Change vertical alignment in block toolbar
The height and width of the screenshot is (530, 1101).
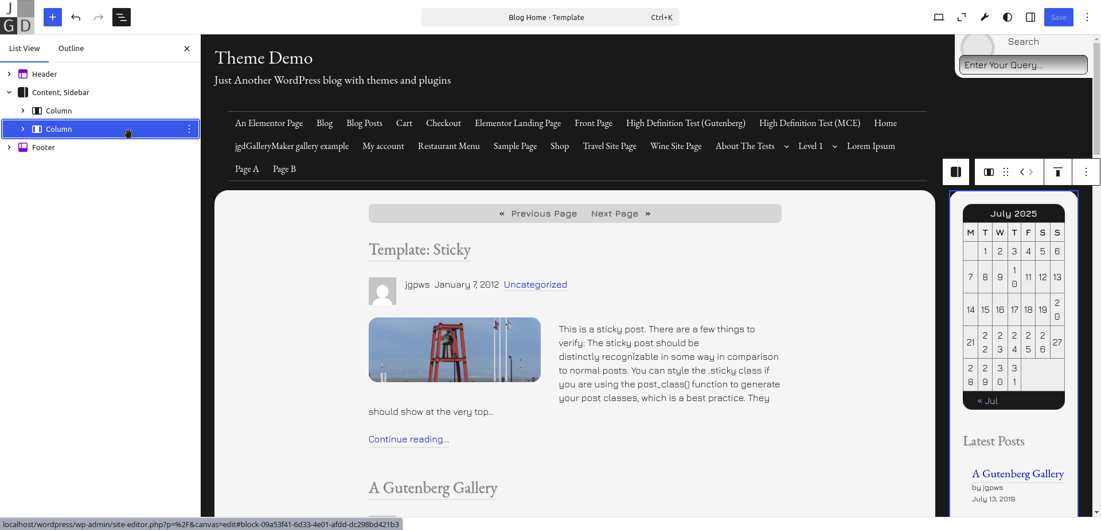pyautogui.click(x=1058, y=172)
